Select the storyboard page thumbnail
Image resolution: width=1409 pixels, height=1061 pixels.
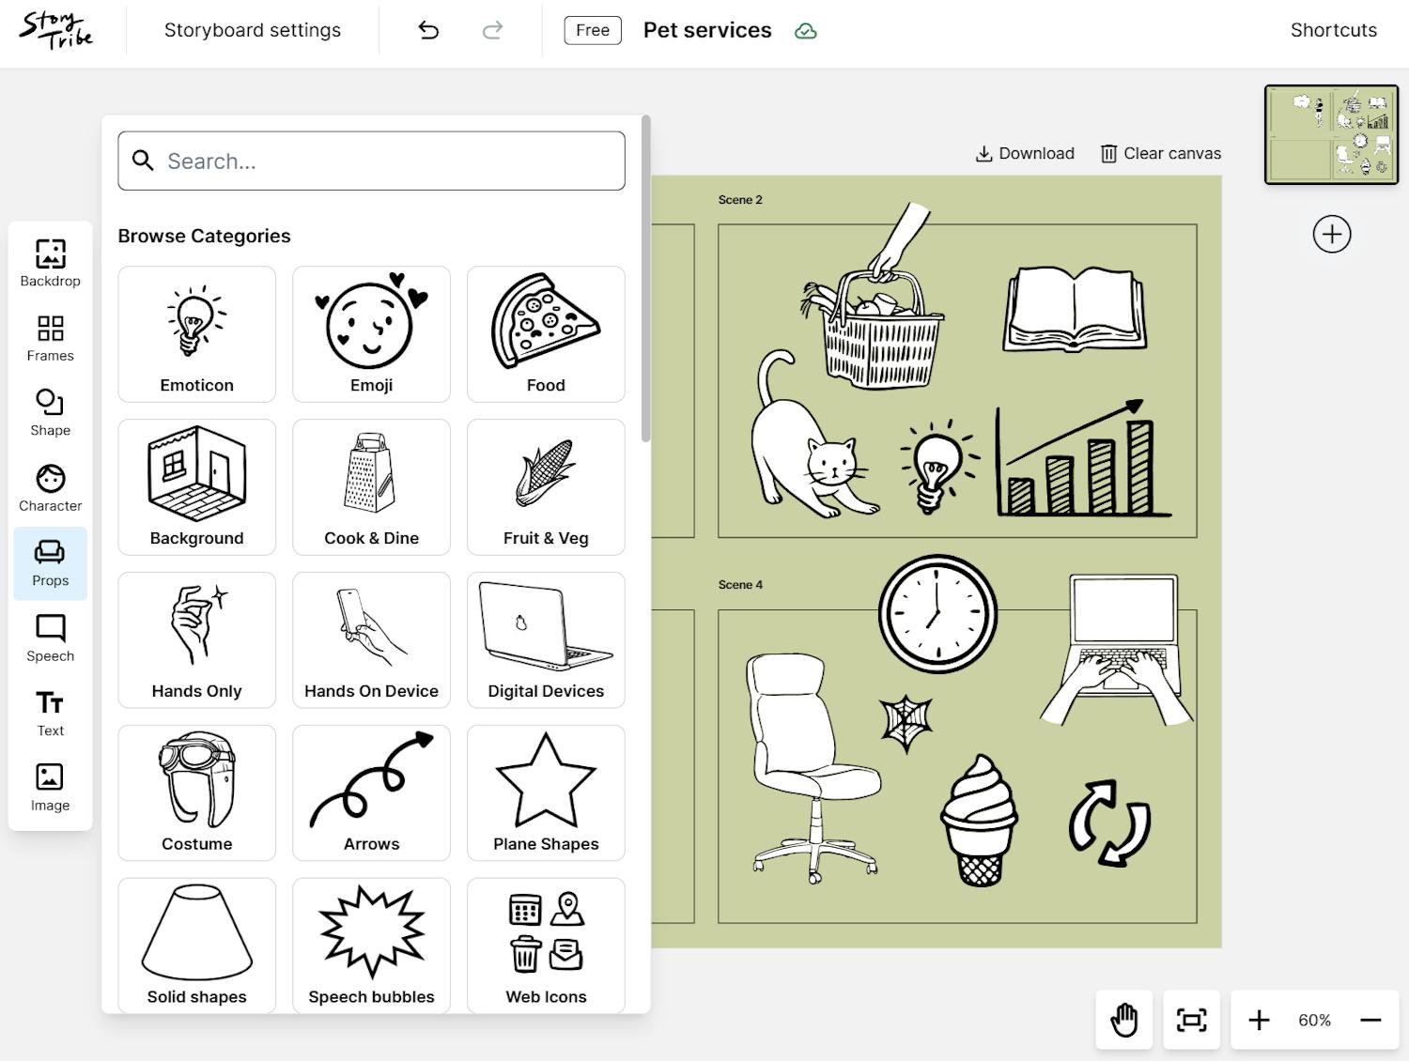pos(1331,134)
